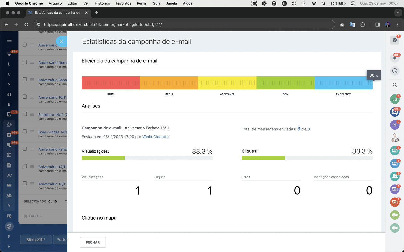Open Chrome extensions puzzle icon
The height and width of the screenshot is (252, 404).
pos(363,24)
